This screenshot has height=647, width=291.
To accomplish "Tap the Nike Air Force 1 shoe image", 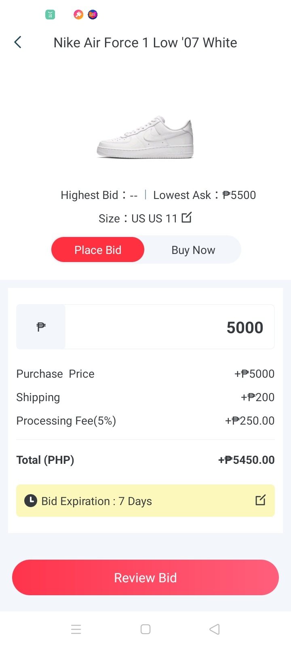I will tap(145, 137).
